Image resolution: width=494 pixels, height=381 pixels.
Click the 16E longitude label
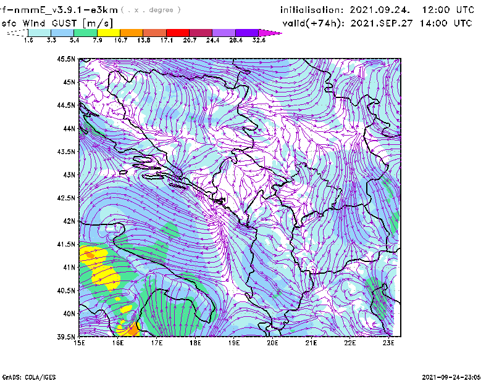(118, 343)
